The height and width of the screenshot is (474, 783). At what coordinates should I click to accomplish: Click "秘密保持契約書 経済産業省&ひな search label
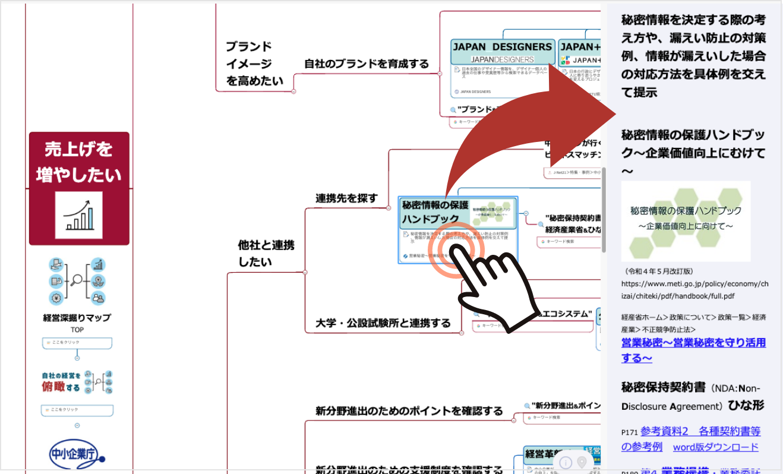(573, 223)
